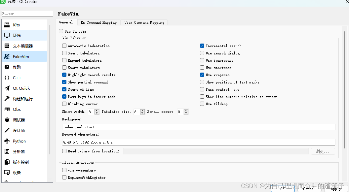Open the 帮助 question-mark icon
Image resolution: width=349 pixels, height=192 pixels.
pos(7,67)
